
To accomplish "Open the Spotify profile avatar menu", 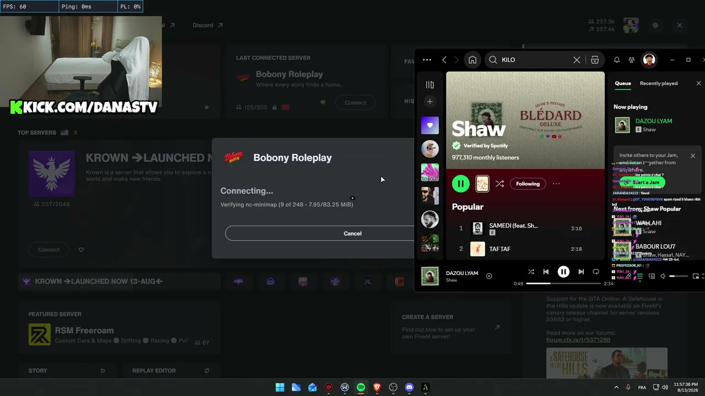I will tap(649, 60).
